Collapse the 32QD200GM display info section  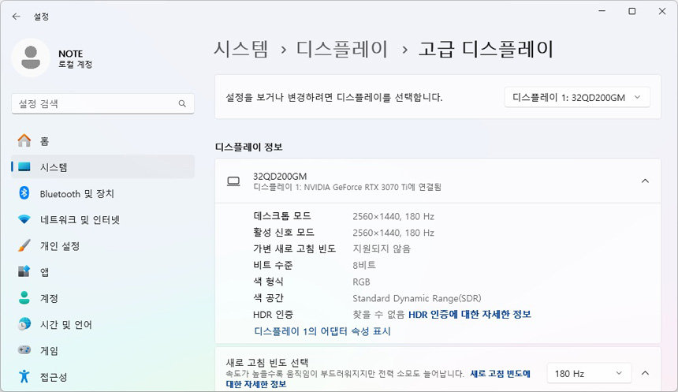(x=645, y=181)
